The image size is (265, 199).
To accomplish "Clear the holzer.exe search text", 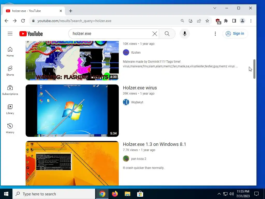I will [x=155, y=34].
